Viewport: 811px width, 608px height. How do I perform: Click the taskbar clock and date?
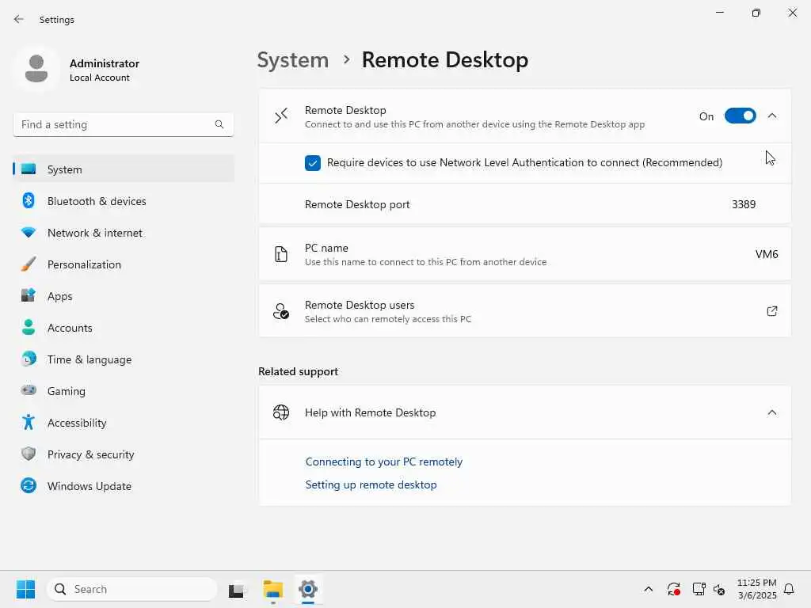click(x=756, y=589)
